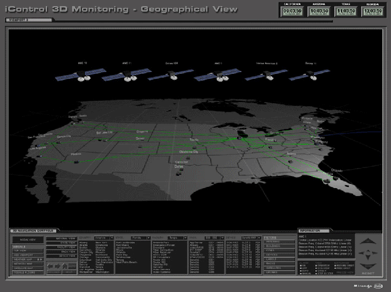Click the home navigation icon
This screenshot has width=391, height=292.
[x=65, y=266]
